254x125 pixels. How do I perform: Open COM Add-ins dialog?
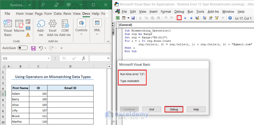65,28
